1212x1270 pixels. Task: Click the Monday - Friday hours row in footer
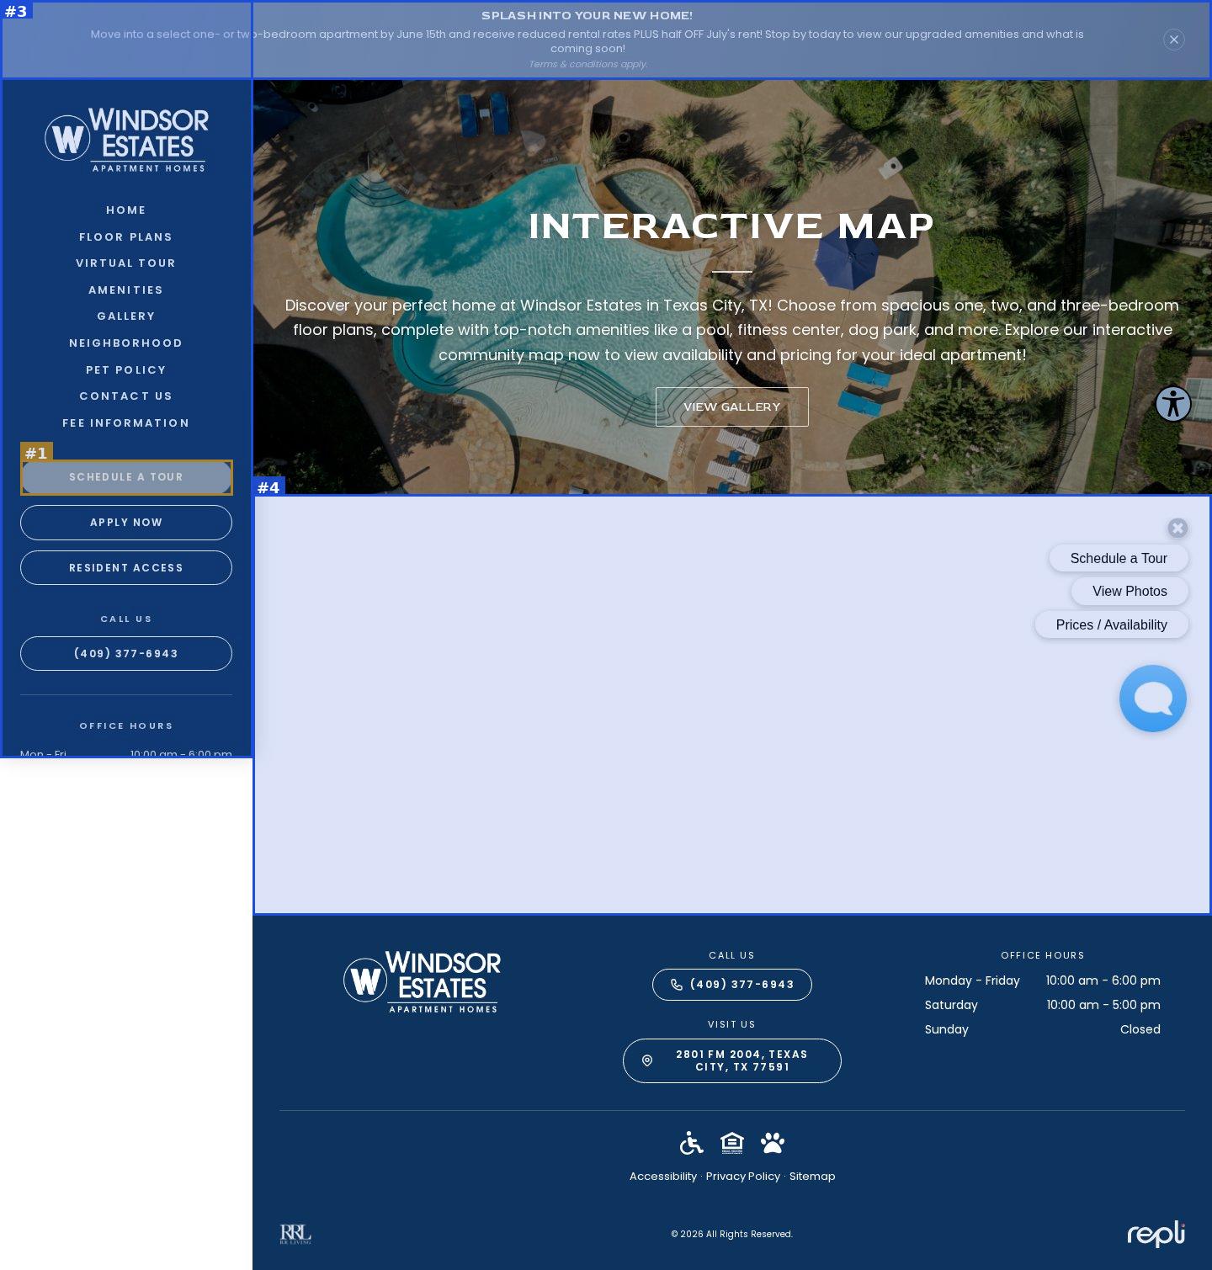click(1042, 980)
